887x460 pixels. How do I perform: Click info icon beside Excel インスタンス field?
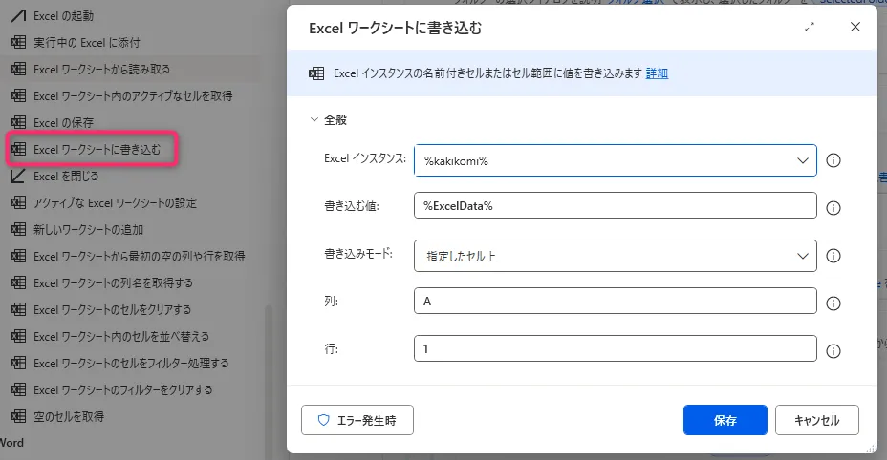pos(833,160)
